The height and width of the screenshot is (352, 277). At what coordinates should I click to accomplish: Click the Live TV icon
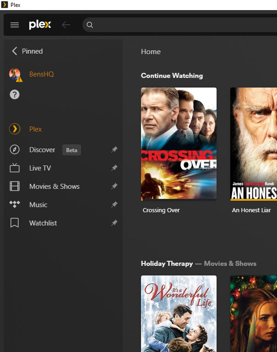(x=15, y=168)
